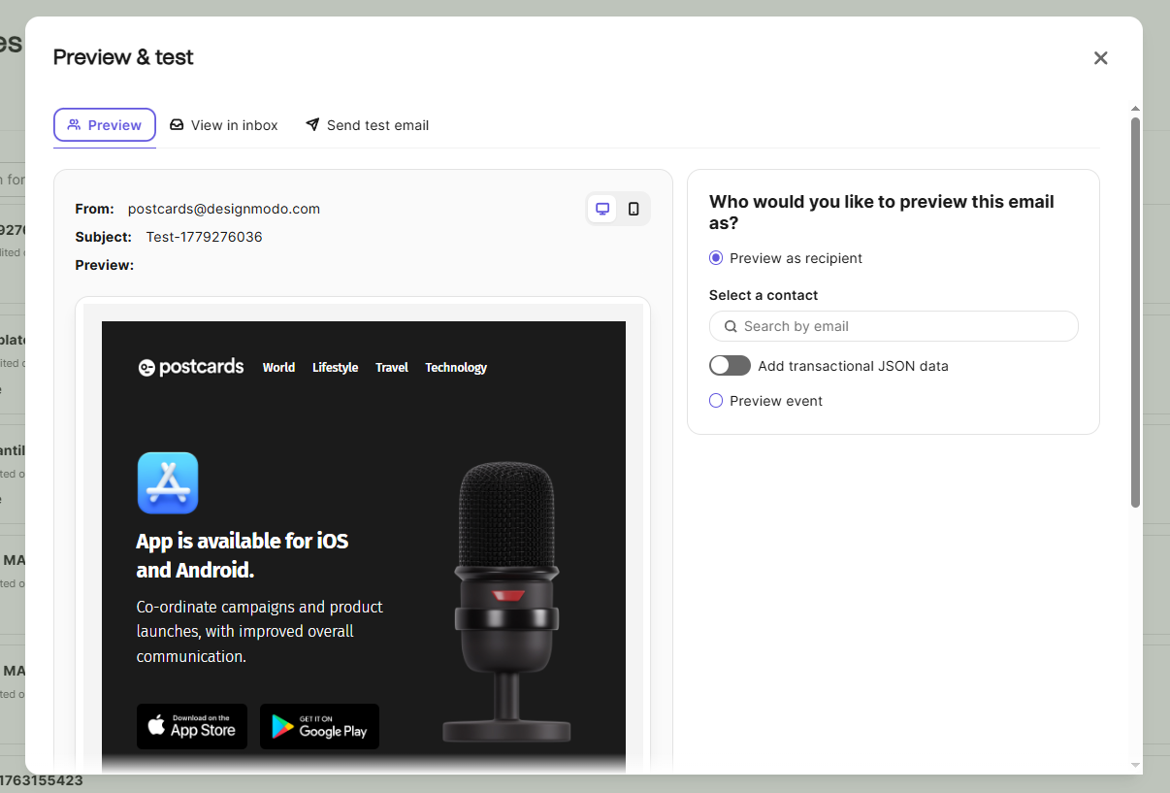Select the Preview event radio button

click(x=716, y=401)
